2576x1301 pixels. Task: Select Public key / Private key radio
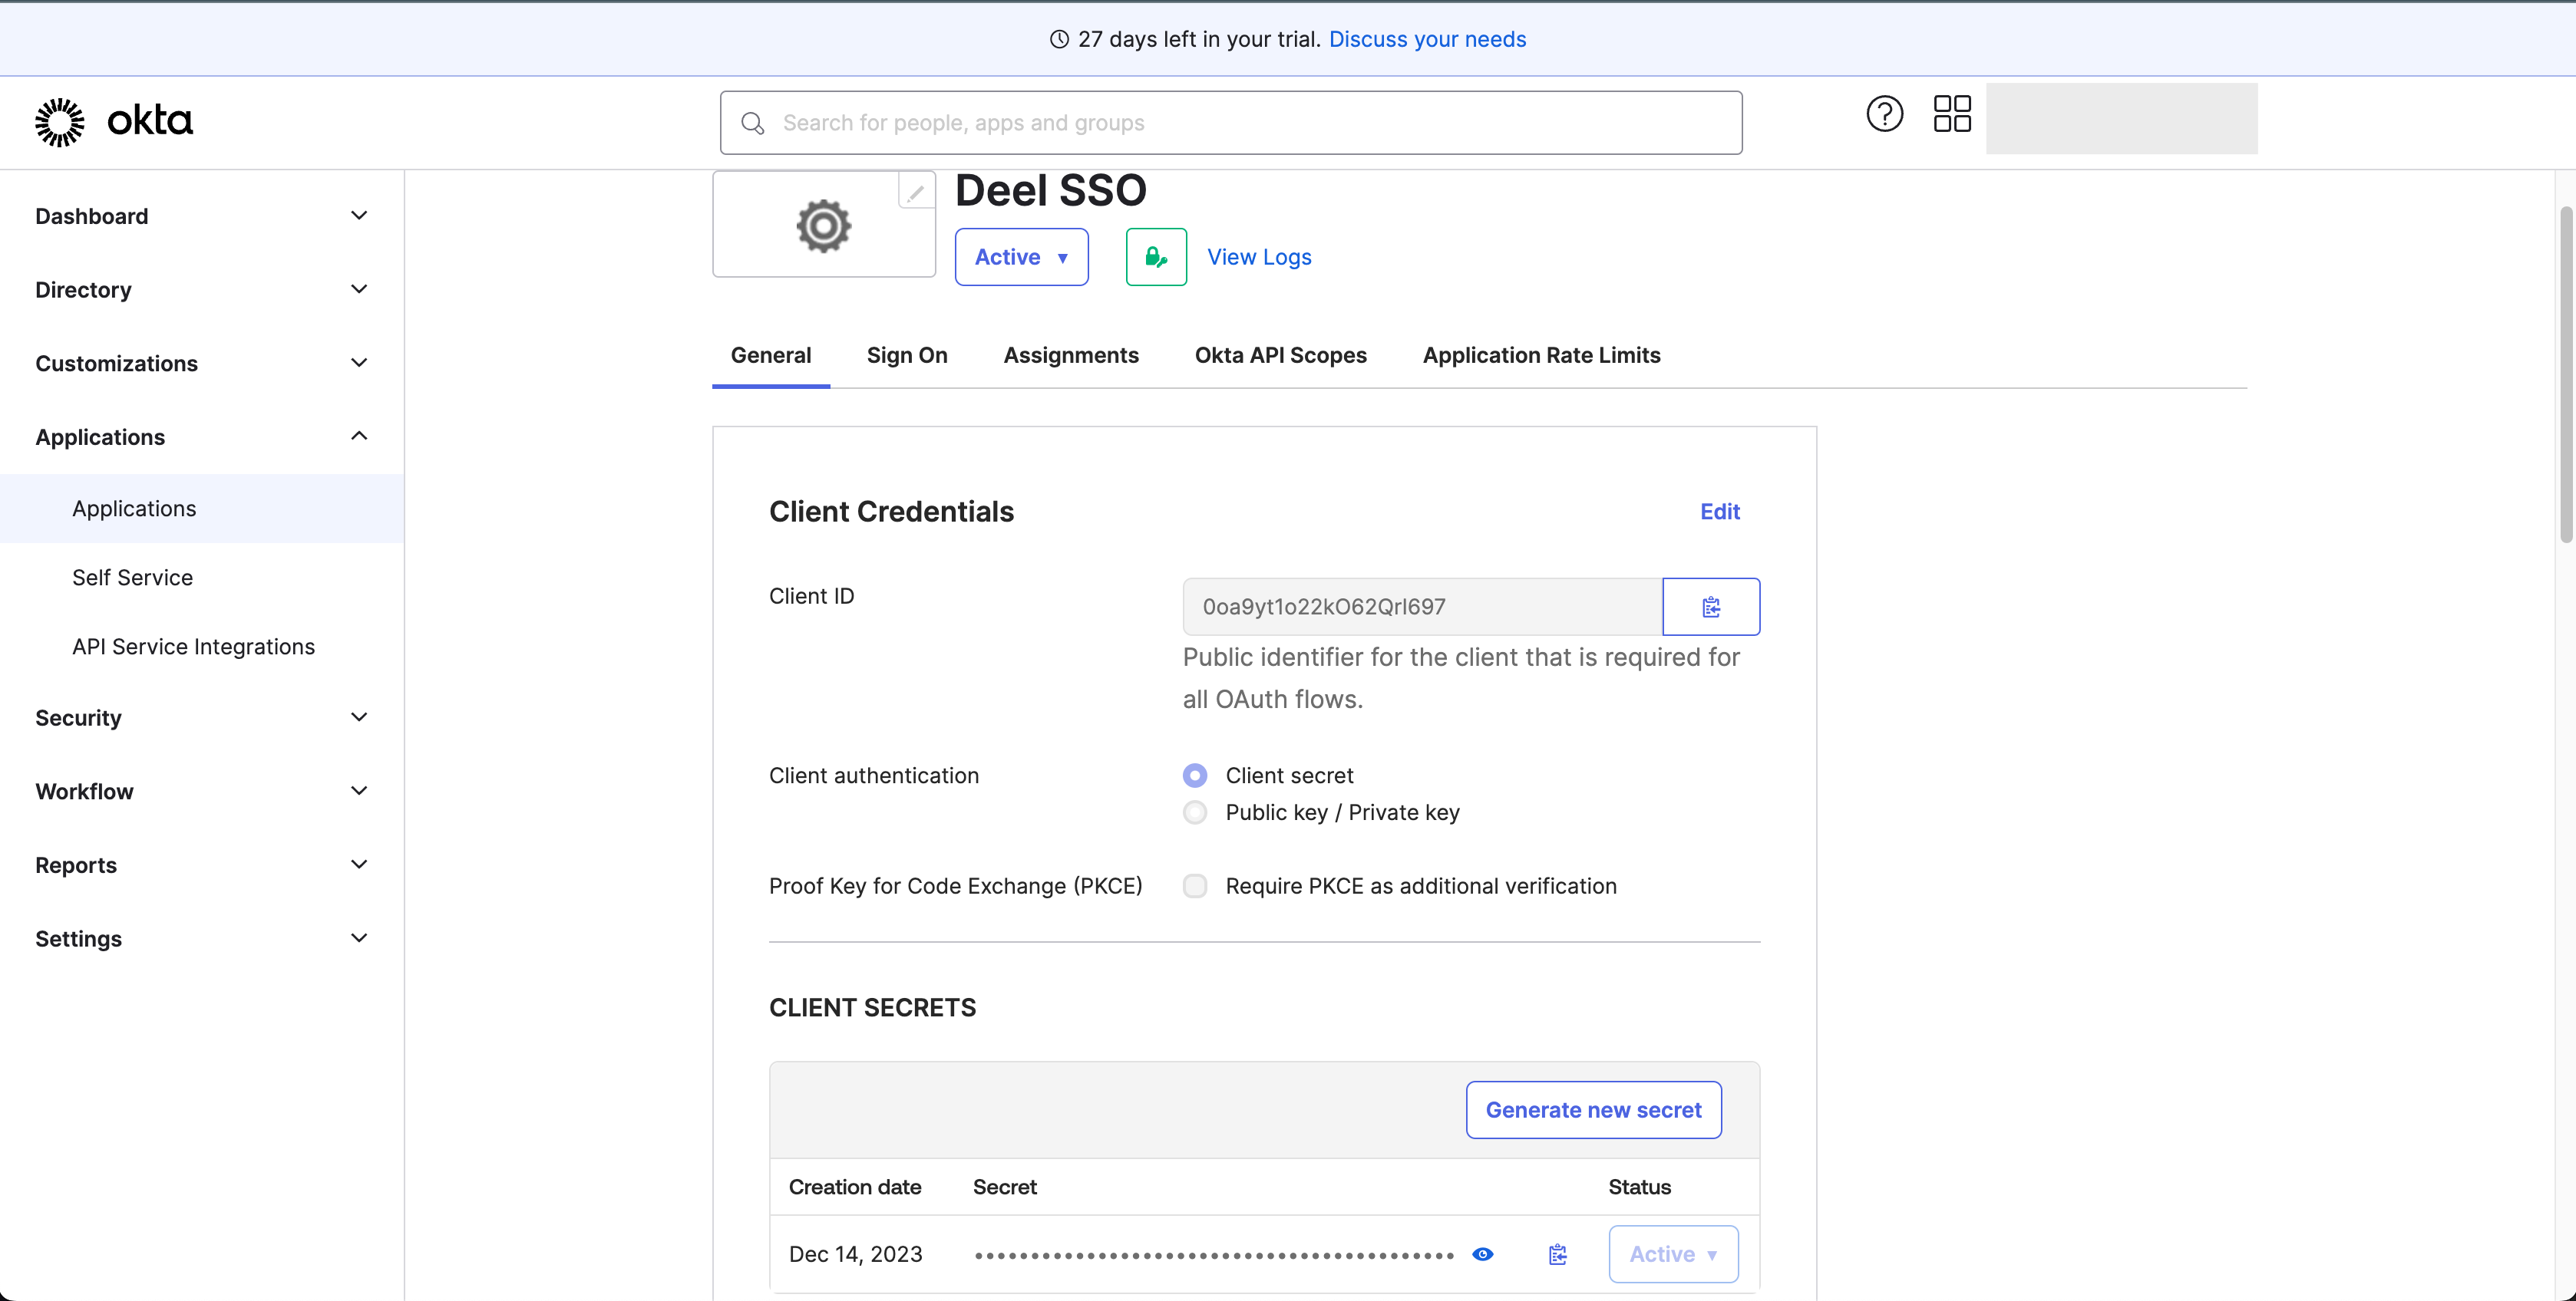coord(1194,812)
